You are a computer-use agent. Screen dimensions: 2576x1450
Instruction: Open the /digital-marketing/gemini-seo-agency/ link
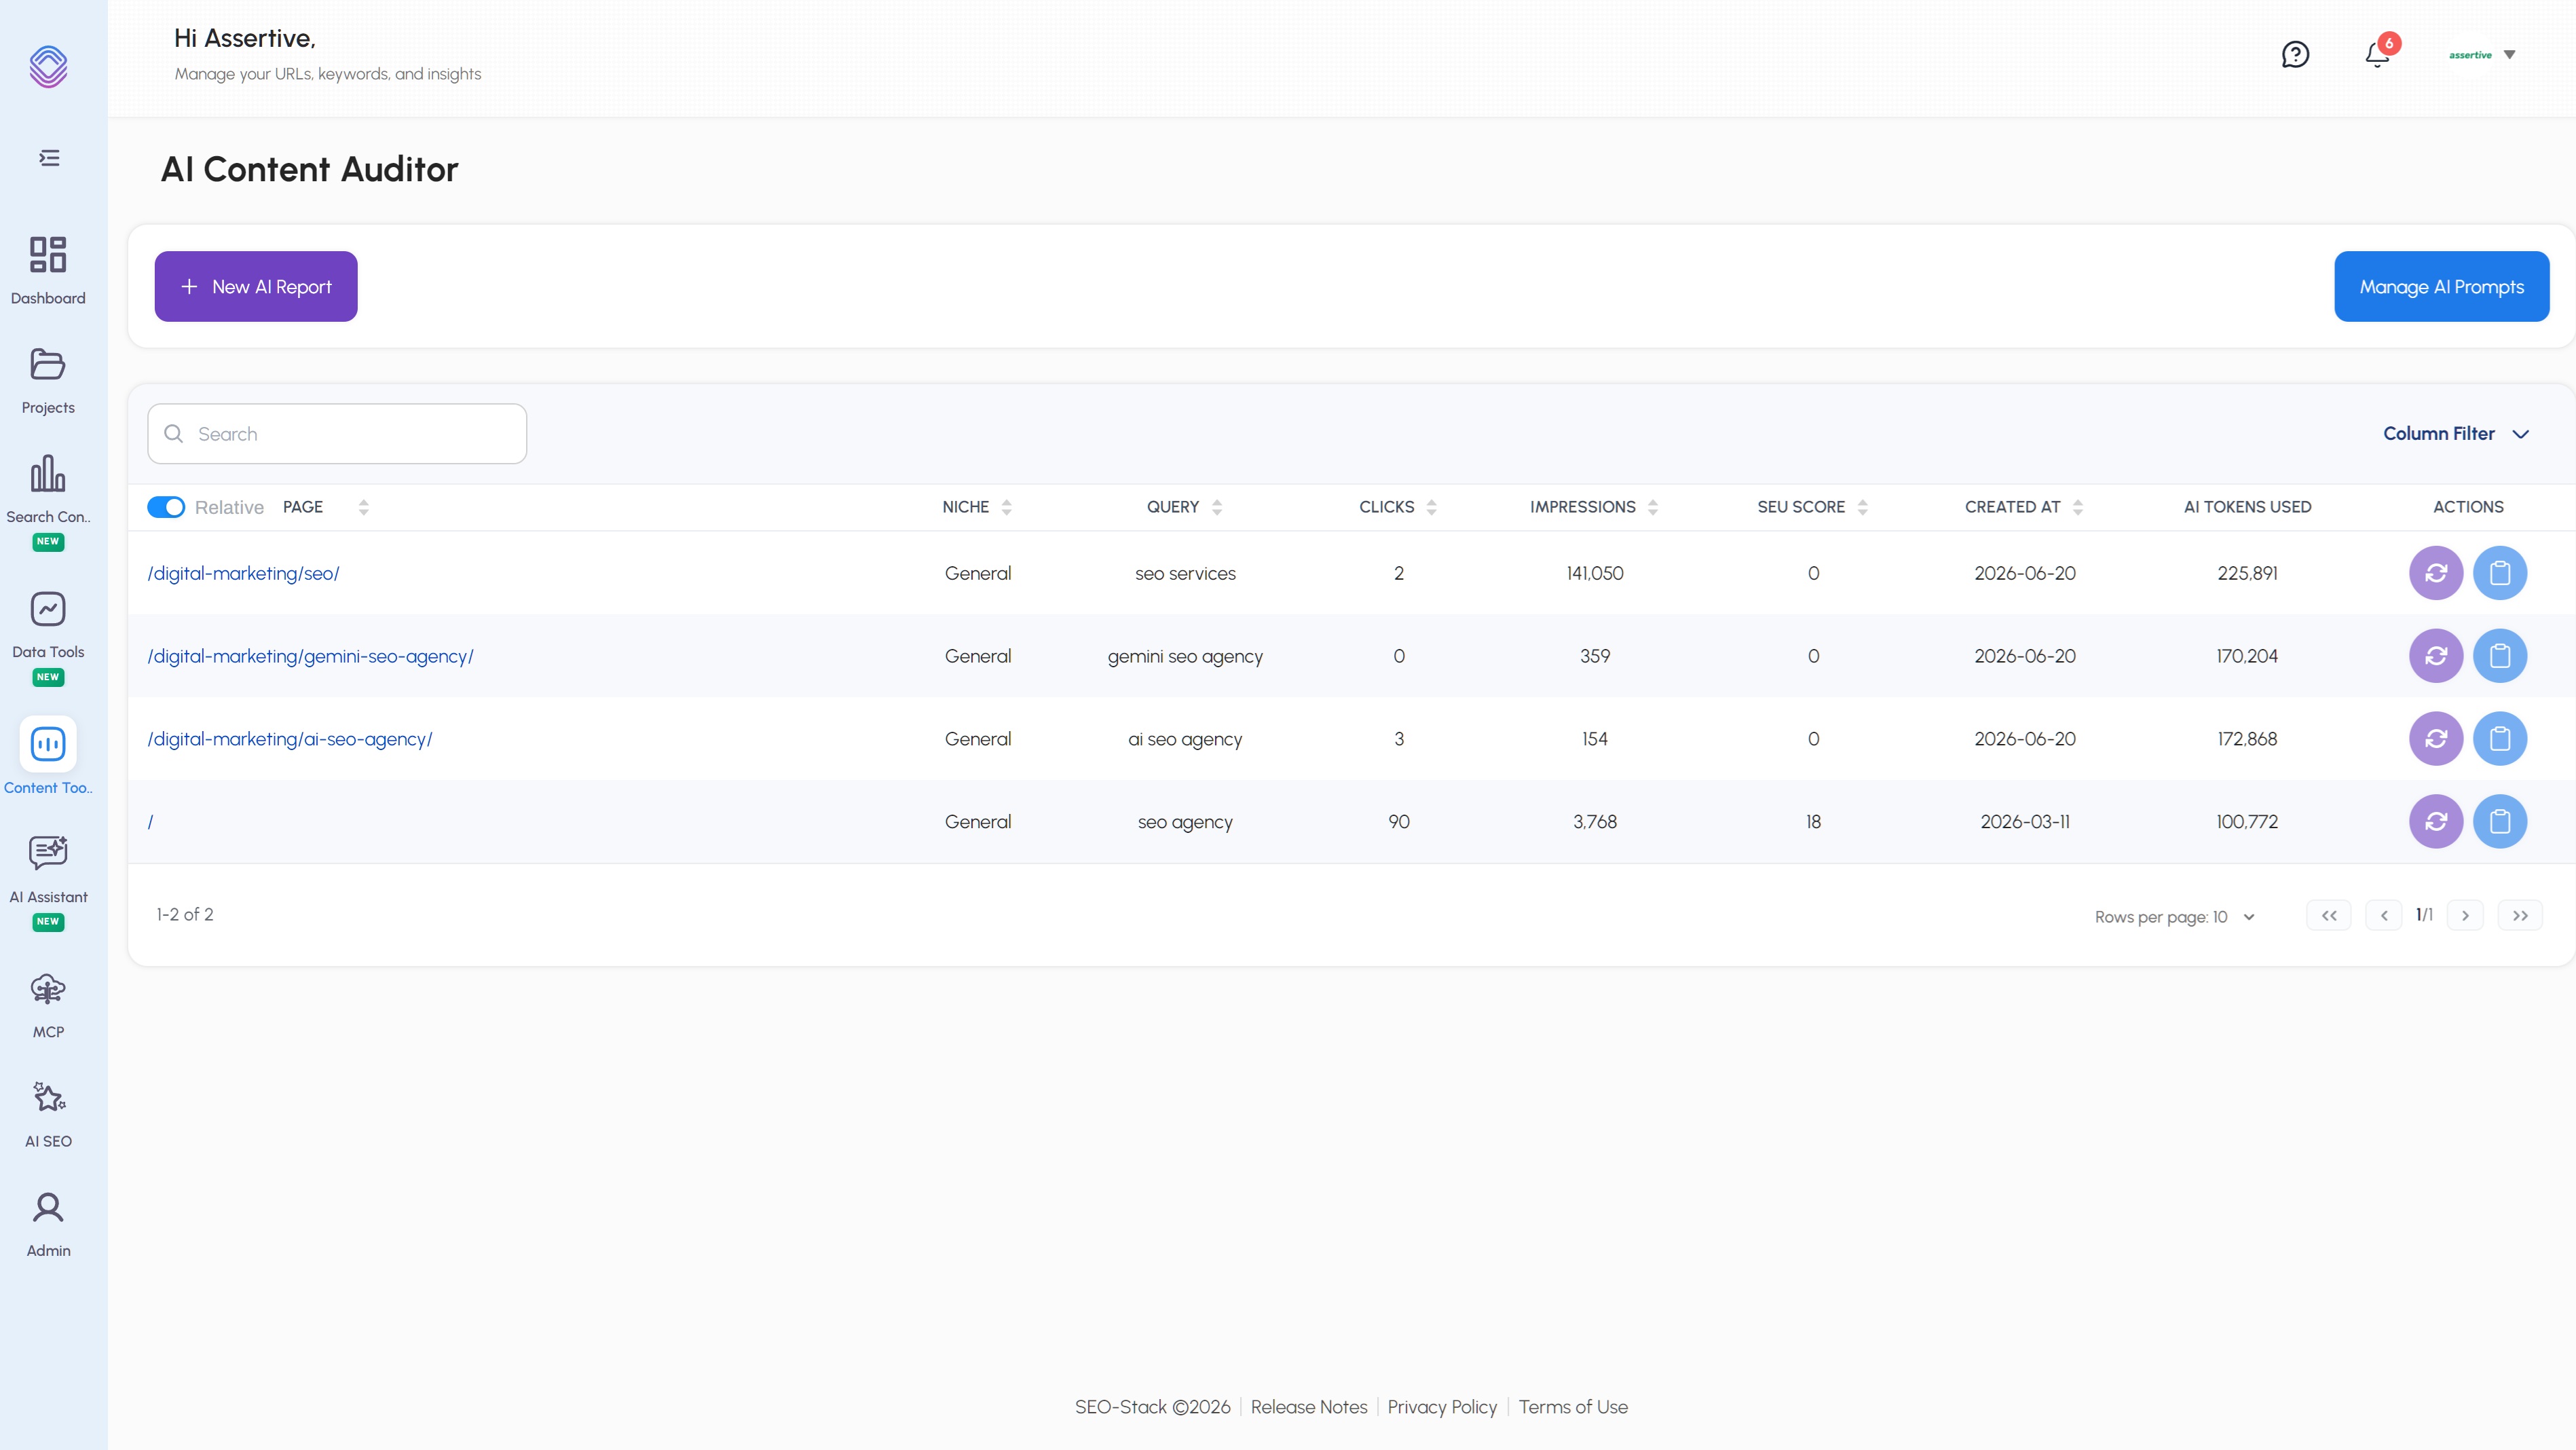(x=311, y=656)
